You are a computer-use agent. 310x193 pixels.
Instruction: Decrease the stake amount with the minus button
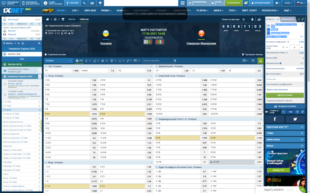(287, 47)
